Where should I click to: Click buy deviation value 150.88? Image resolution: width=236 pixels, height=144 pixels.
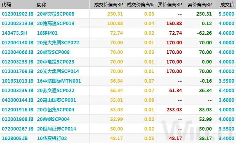(x=174, y=23)
